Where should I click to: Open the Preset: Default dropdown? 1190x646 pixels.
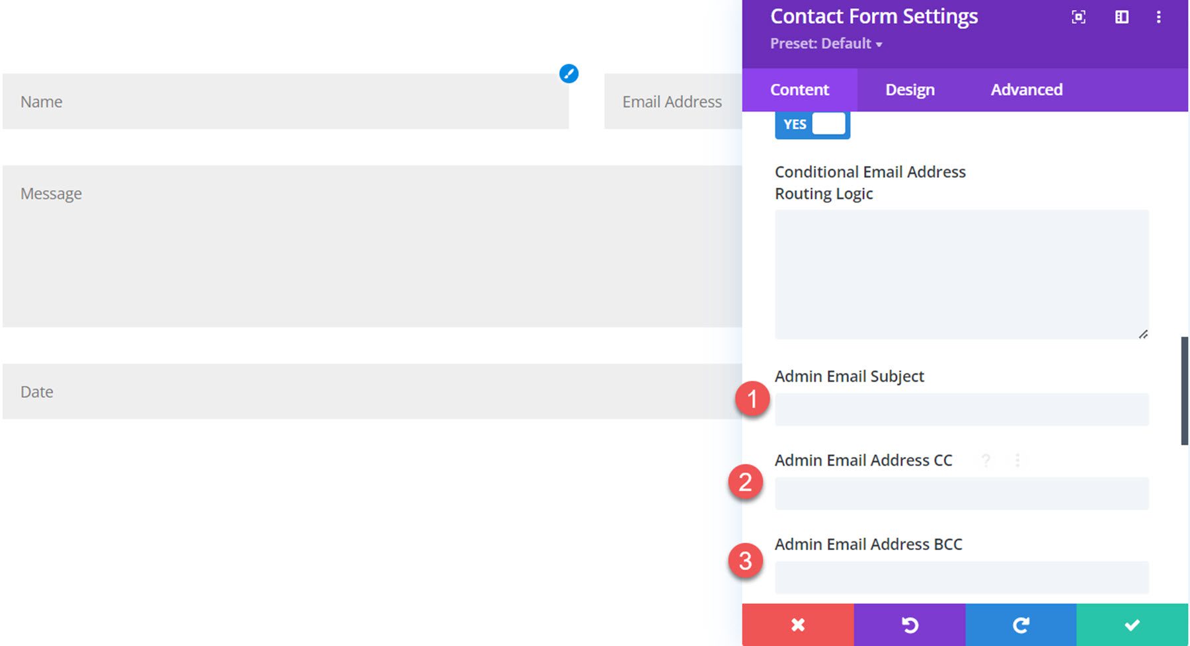point(826,44)
